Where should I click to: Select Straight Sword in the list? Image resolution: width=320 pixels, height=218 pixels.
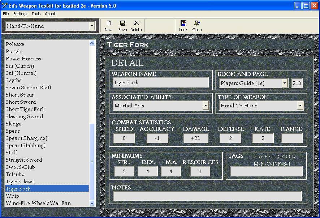[47, 160]
